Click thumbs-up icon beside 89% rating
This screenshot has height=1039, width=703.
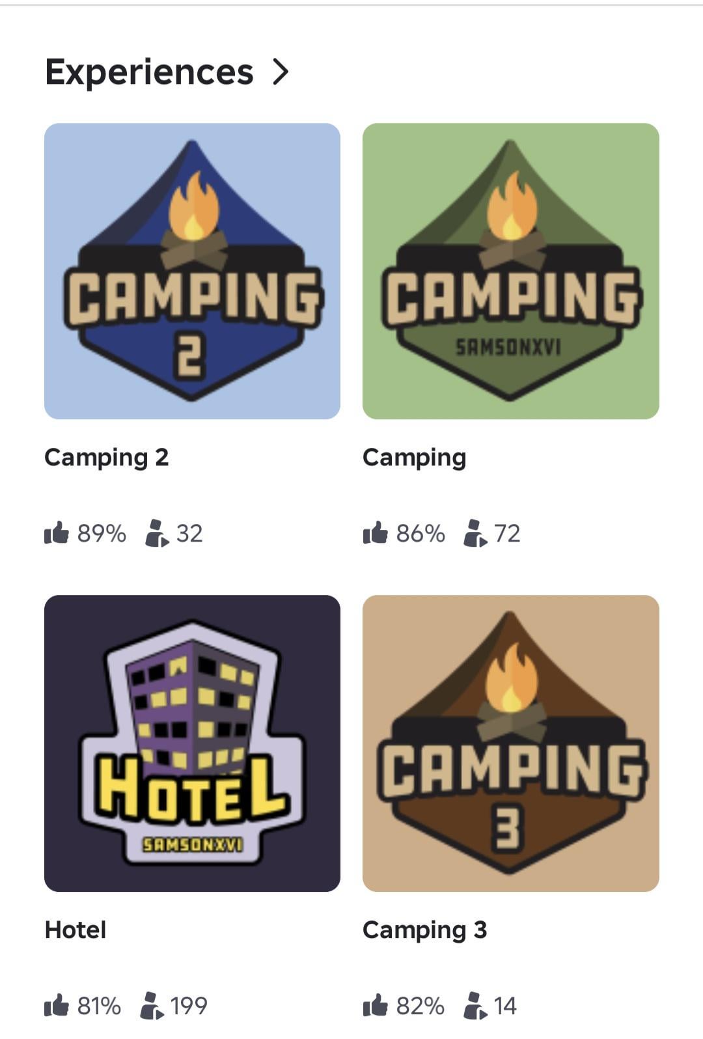coord(57,533)
